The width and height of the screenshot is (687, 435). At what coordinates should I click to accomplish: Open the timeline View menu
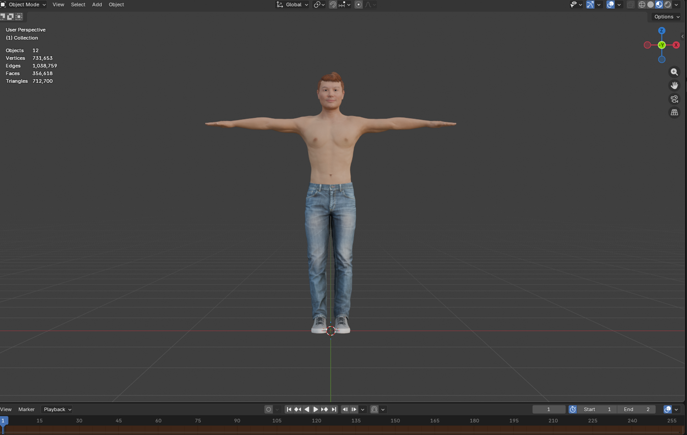(x=6, y=409)
